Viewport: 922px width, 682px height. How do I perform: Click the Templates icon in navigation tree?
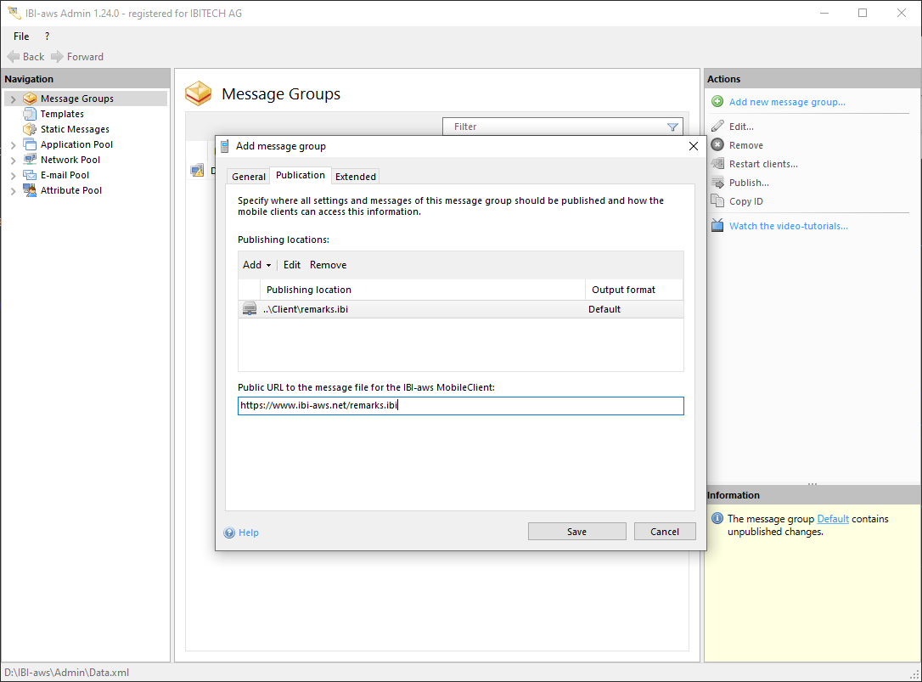(31, 114)
